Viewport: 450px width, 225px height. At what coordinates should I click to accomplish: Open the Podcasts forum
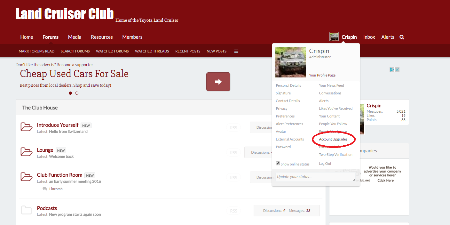point(47,208)
